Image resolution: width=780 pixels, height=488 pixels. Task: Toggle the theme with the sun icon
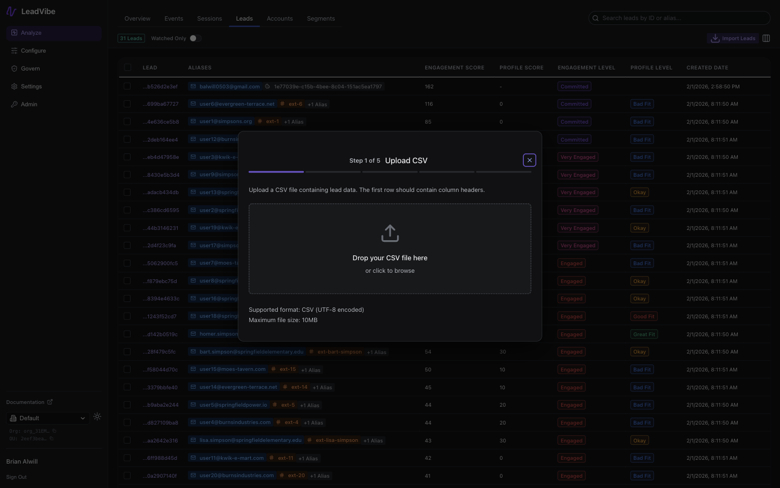[97, 417]
